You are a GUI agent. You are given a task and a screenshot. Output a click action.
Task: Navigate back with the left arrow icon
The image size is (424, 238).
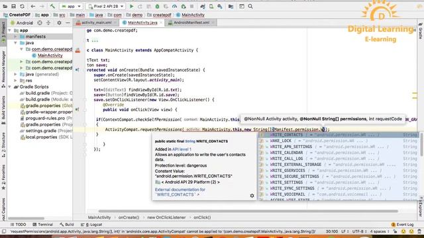click(33, 6)
